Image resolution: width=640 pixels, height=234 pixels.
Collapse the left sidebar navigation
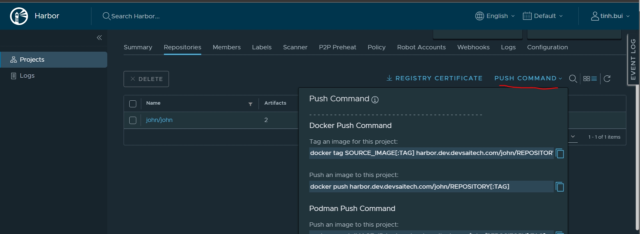[x=99, y=38]
